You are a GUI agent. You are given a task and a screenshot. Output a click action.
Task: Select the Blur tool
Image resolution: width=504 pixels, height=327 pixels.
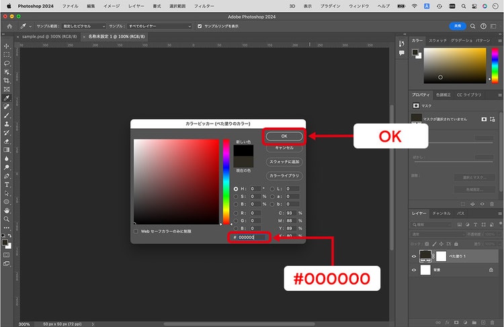[7, 158]
